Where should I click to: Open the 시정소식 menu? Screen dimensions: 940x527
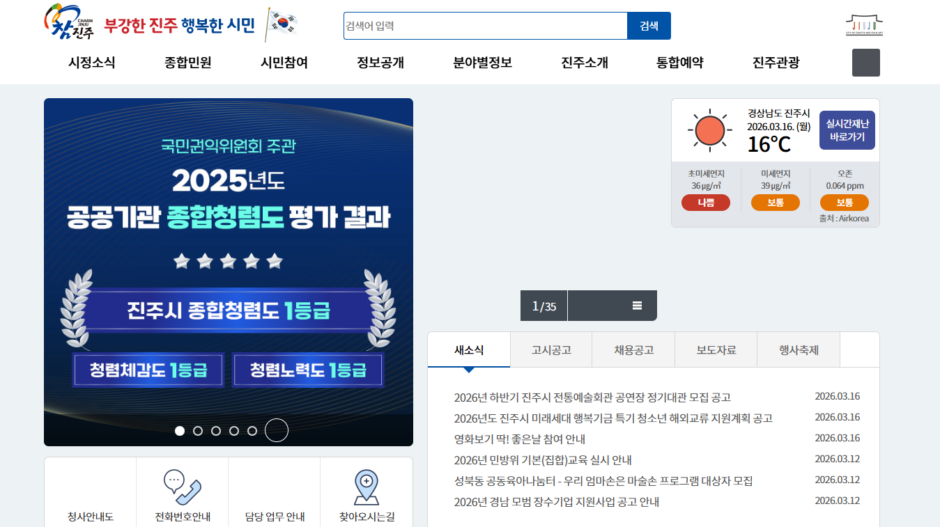click(x=92, y=63)
